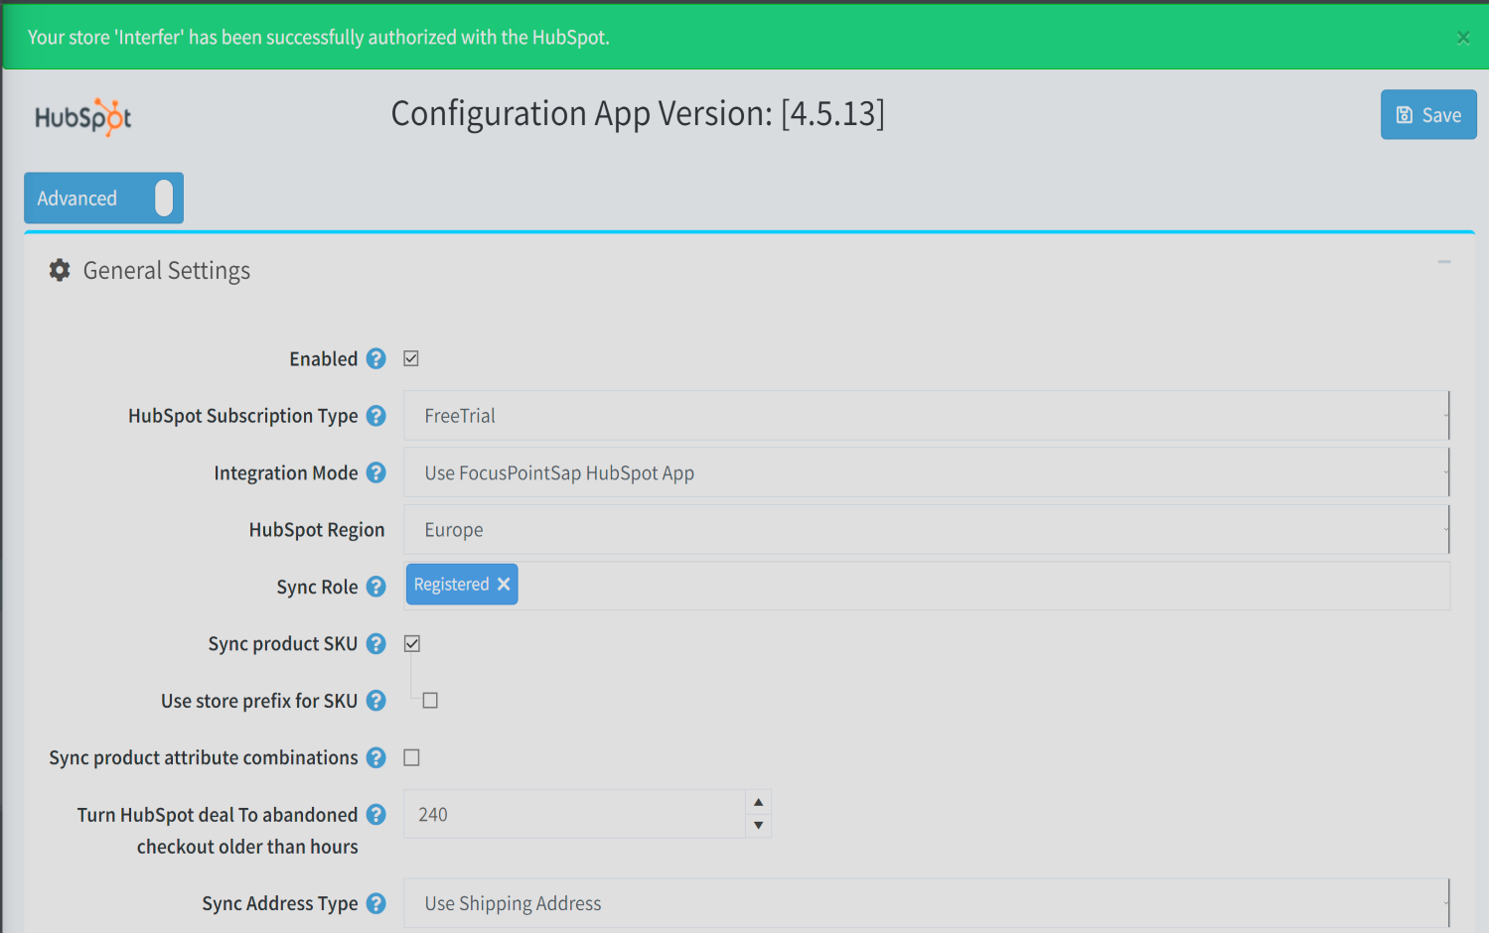This screenshot has height=933, width=1489.
Task: Click help icon for HubSpot Subscription Type
Action: (x=375, y=416)
